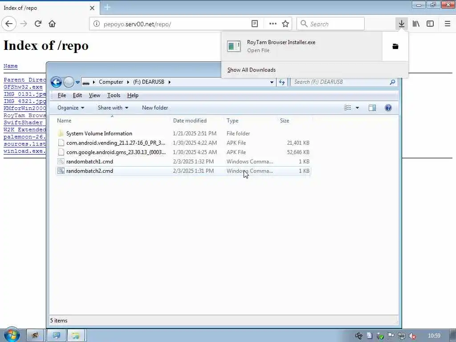
Task: Switch to second taskbar window
Action: pyautogui.click(x=57, y=336)
